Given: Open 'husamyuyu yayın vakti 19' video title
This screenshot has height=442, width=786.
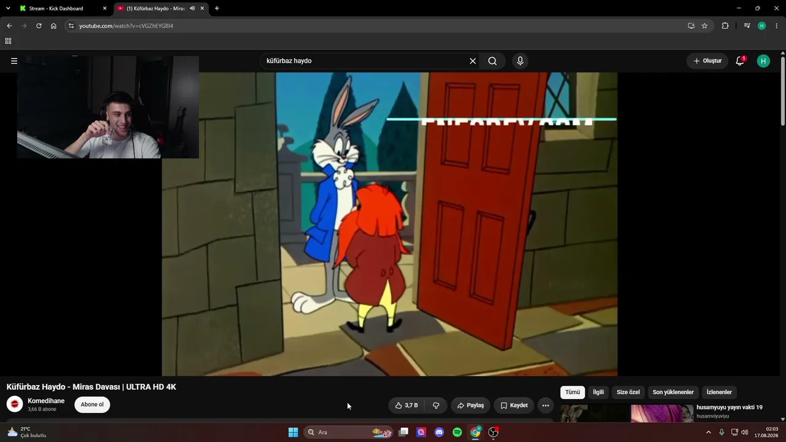Looking at the screenshot, I should [730, 407].
